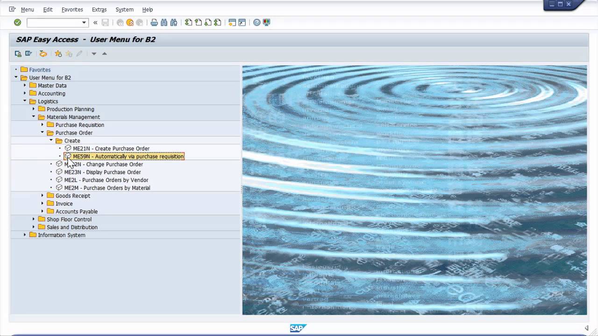The height and width of the screenshot is (336, 598).
Task: Click the Add to Favorites star icon
Action: tap(58, 54)
